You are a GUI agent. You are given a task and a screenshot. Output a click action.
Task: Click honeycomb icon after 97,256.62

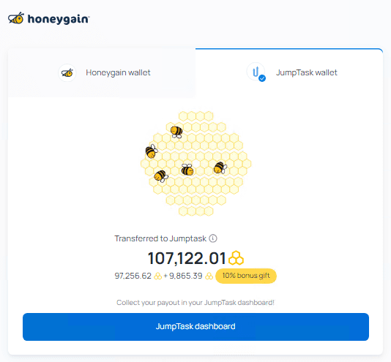158,276
